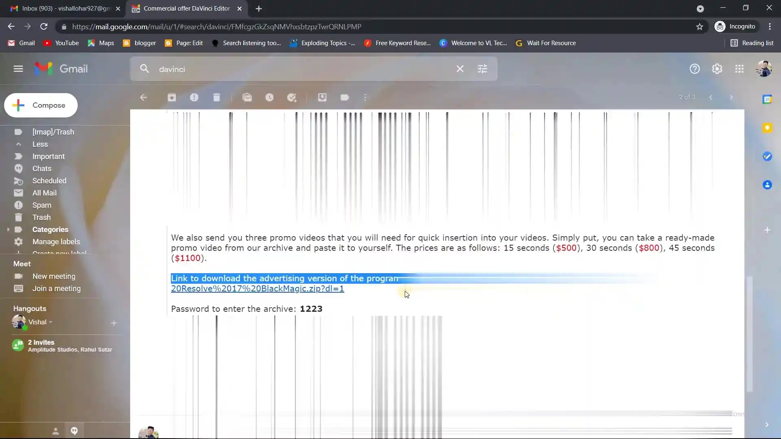
Task: Open the Spam folder in the sidebar
Action: 41,205
